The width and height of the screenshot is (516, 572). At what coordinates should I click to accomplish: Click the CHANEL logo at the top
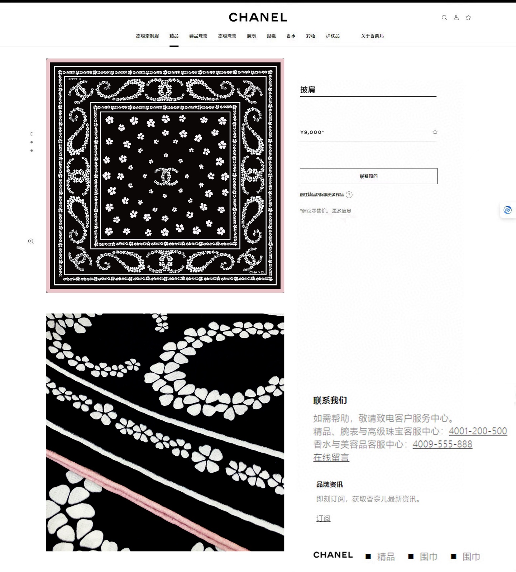click(258, 17)
